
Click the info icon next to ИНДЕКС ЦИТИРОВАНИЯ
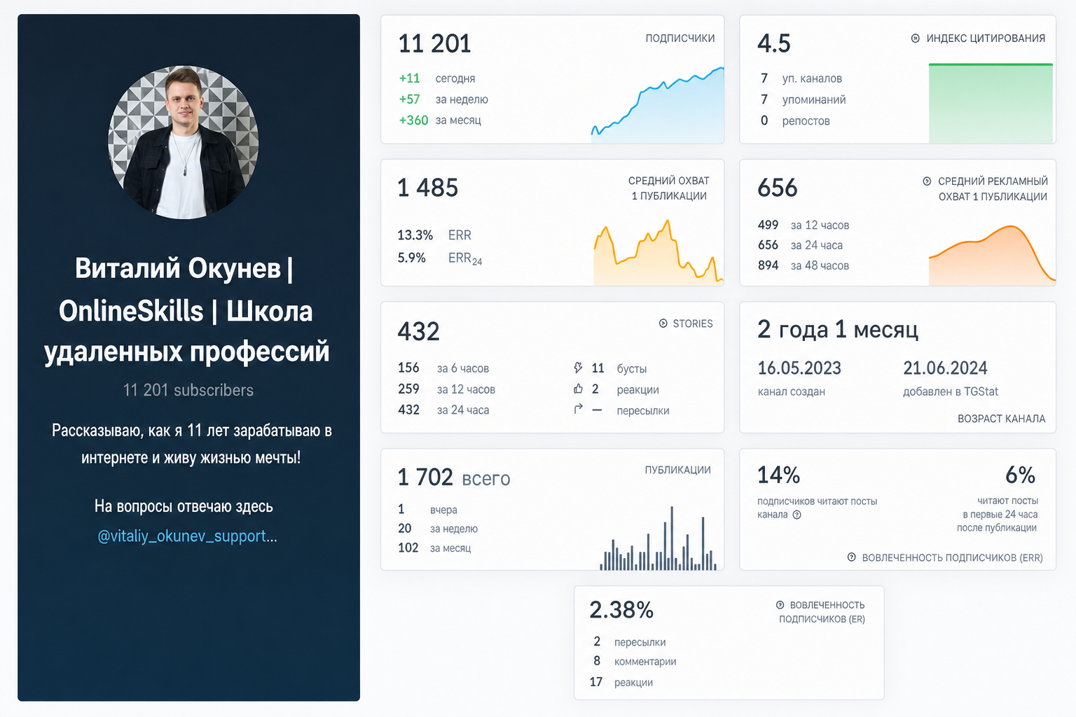click(x=915, y=39)
